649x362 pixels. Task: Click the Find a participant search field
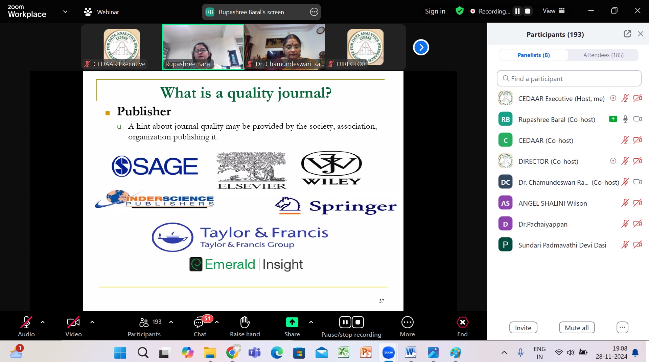(x=569, y=79)
